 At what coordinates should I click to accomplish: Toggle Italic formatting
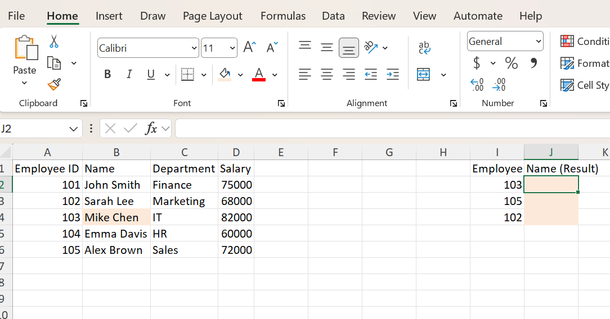pos(129,74)
